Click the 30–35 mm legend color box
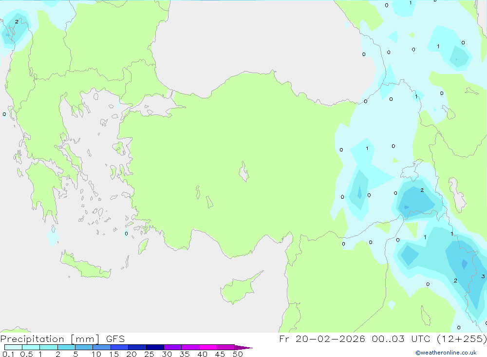 click(x=173, y=347)
